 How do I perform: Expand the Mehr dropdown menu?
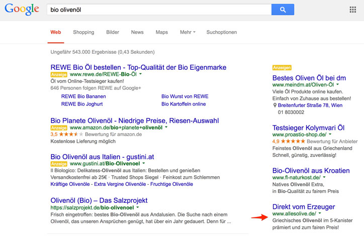click(x=188, y=32)
